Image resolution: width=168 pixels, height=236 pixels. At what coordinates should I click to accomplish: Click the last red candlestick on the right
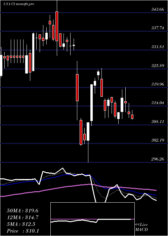tap(132, 117)
